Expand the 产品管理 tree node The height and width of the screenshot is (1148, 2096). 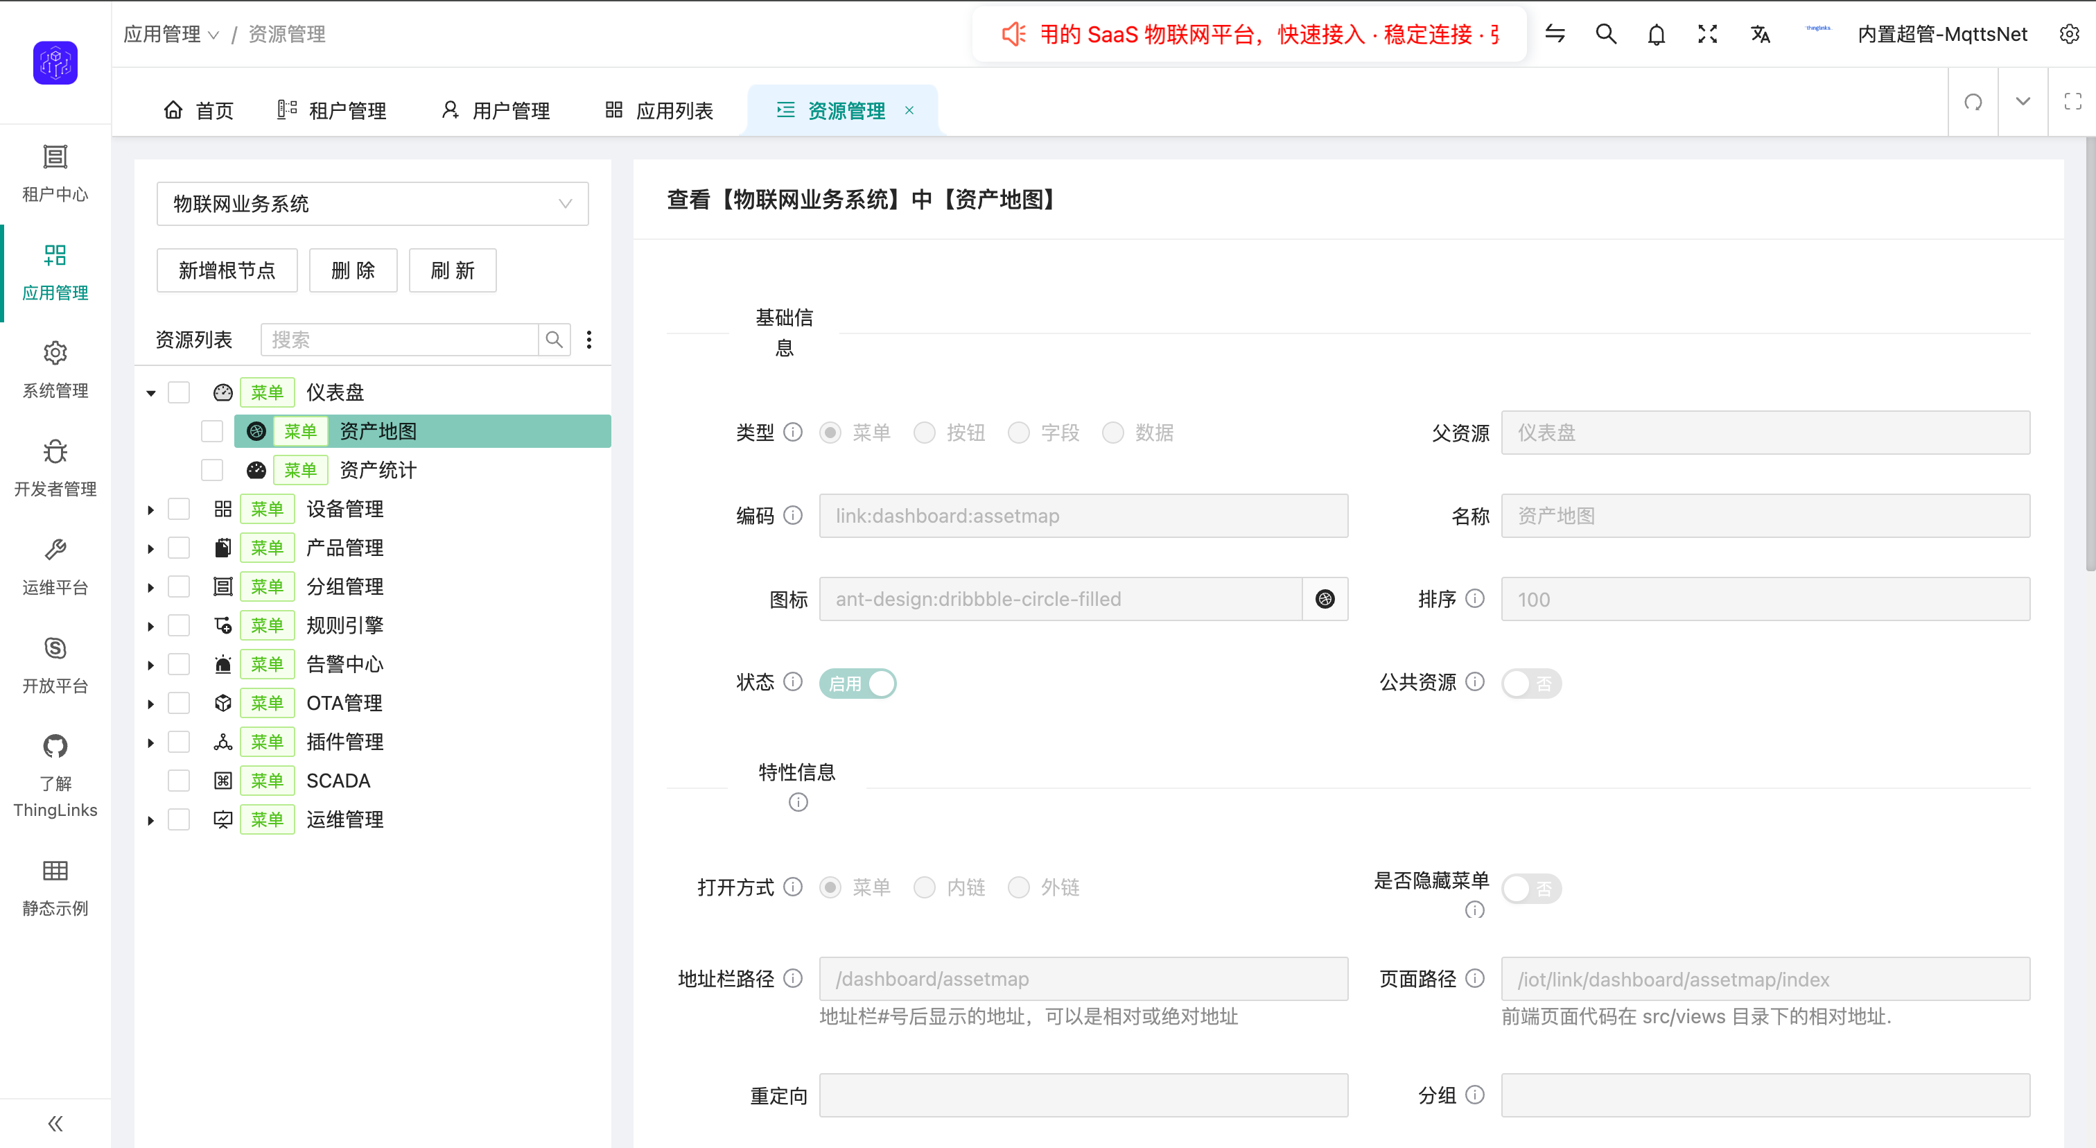coord(150,548)
